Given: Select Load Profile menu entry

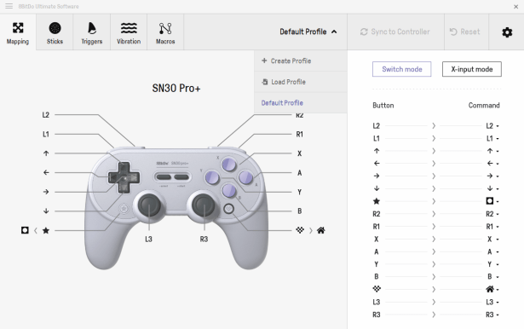Looking at the screenshot, I should pos(301,82).
